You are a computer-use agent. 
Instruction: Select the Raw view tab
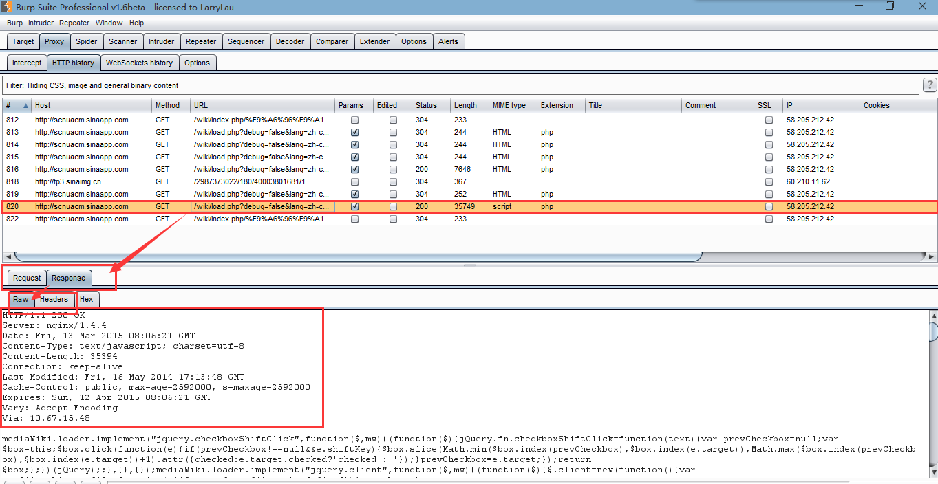pyautogui.click(x=21, y=299)
